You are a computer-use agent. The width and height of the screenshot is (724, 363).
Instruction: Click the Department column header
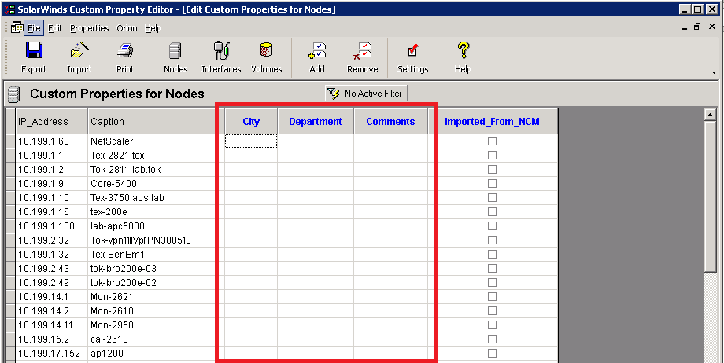pos(316,121)
